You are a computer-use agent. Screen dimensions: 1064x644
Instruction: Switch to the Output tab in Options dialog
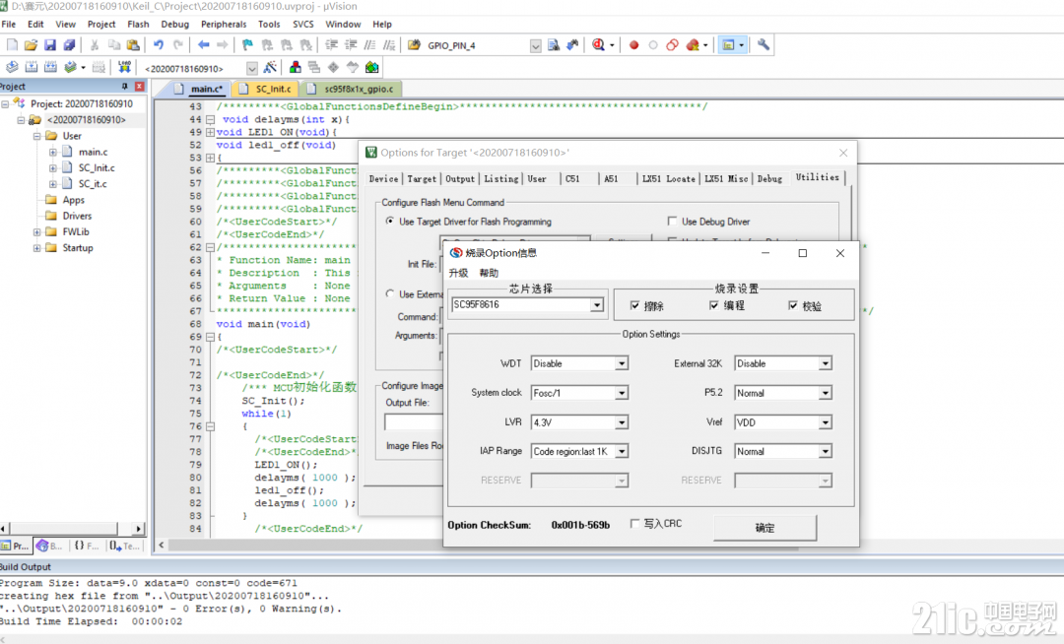click(x=460, y=179)
